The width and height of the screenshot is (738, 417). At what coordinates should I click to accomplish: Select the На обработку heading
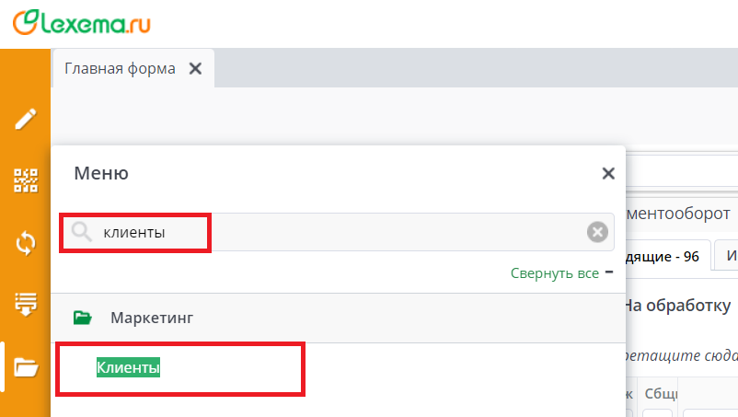point(679,306)
